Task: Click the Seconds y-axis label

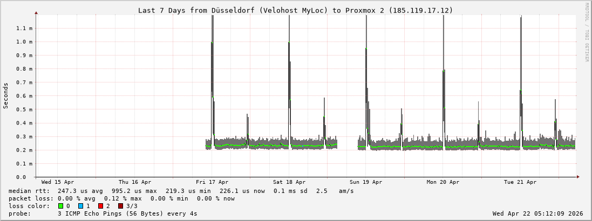Action: click(6, 96)
